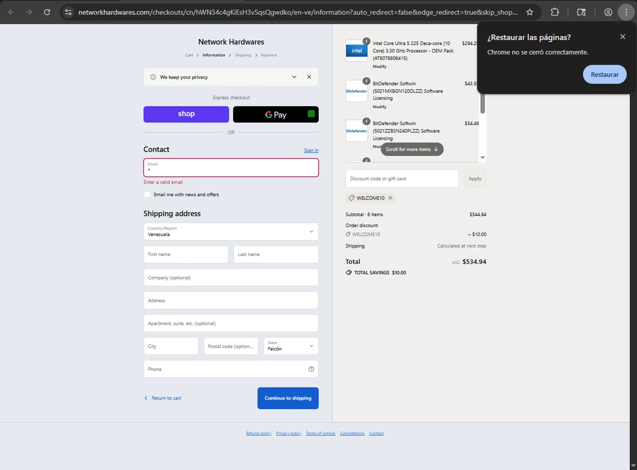637x470 pixels.
Task: Select the Information breadcrumb step
Action: [214, 55]
